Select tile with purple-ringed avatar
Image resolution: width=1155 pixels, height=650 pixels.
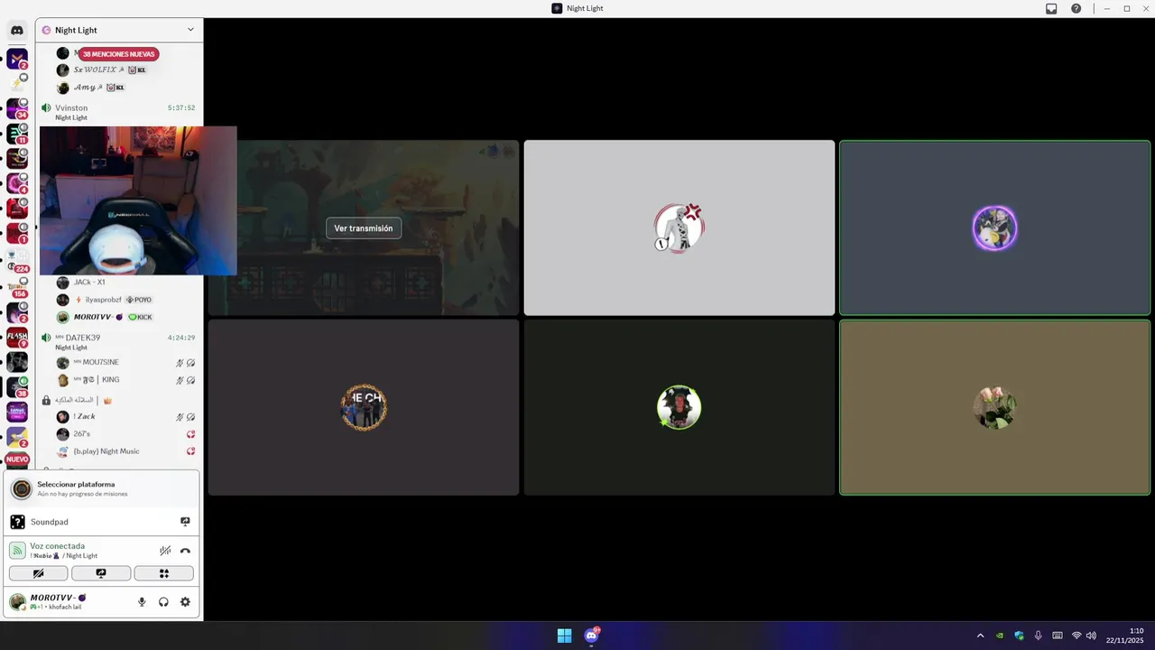tap(994, 227)
